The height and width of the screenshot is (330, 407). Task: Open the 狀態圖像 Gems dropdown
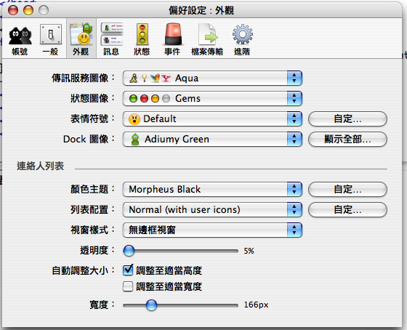pyautogui.click(x=212, y=99)
